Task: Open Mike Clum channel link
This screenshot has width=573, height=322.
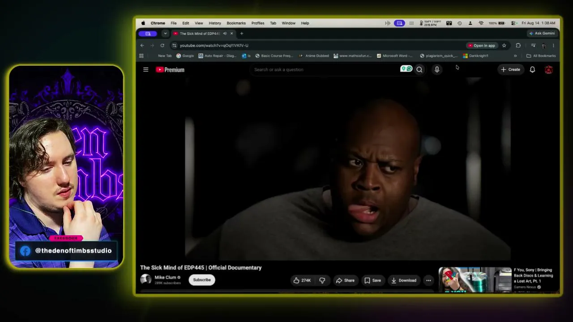Action: pyautogui.click(x=165, y=277)
